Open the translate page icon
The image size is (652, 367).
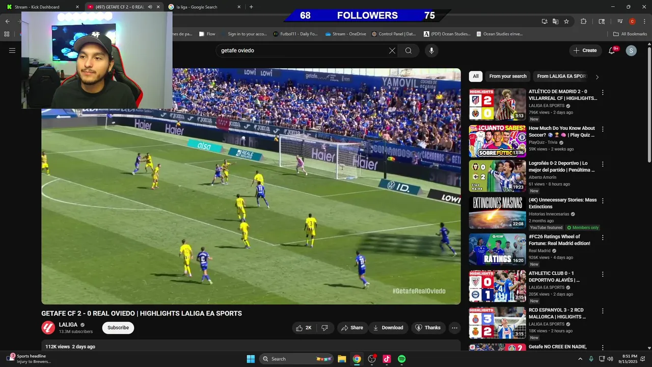pyautogui.click(x=556, y=21)
